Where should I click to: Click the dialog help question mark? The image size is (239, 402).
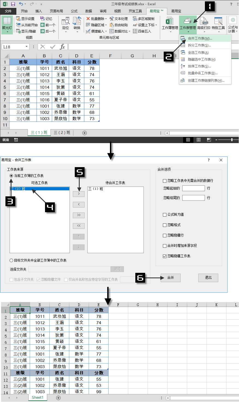[209, 160]
